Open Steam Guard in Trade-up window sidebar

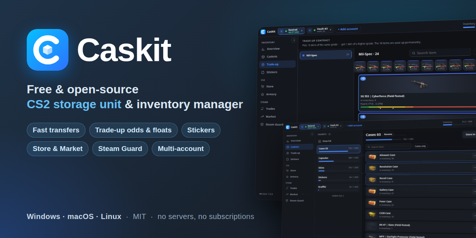pyautogui.click(x=272, y=124)
